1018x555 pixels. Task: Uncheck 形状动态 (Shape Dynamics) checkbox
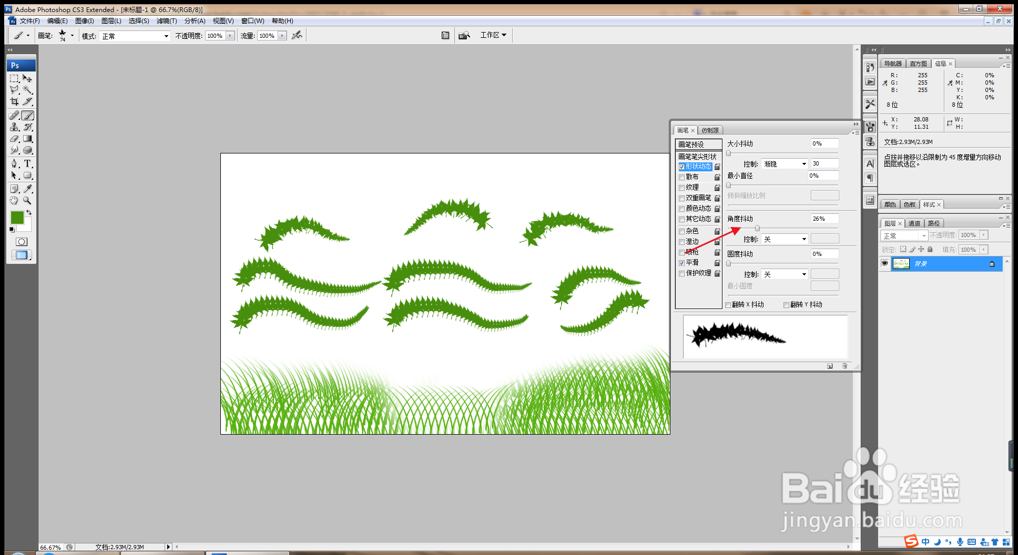(682, 167)
